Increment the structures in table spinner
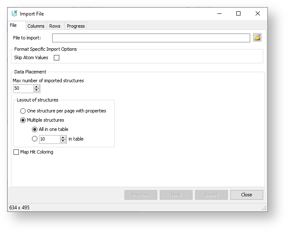 (x=63, y=137)
